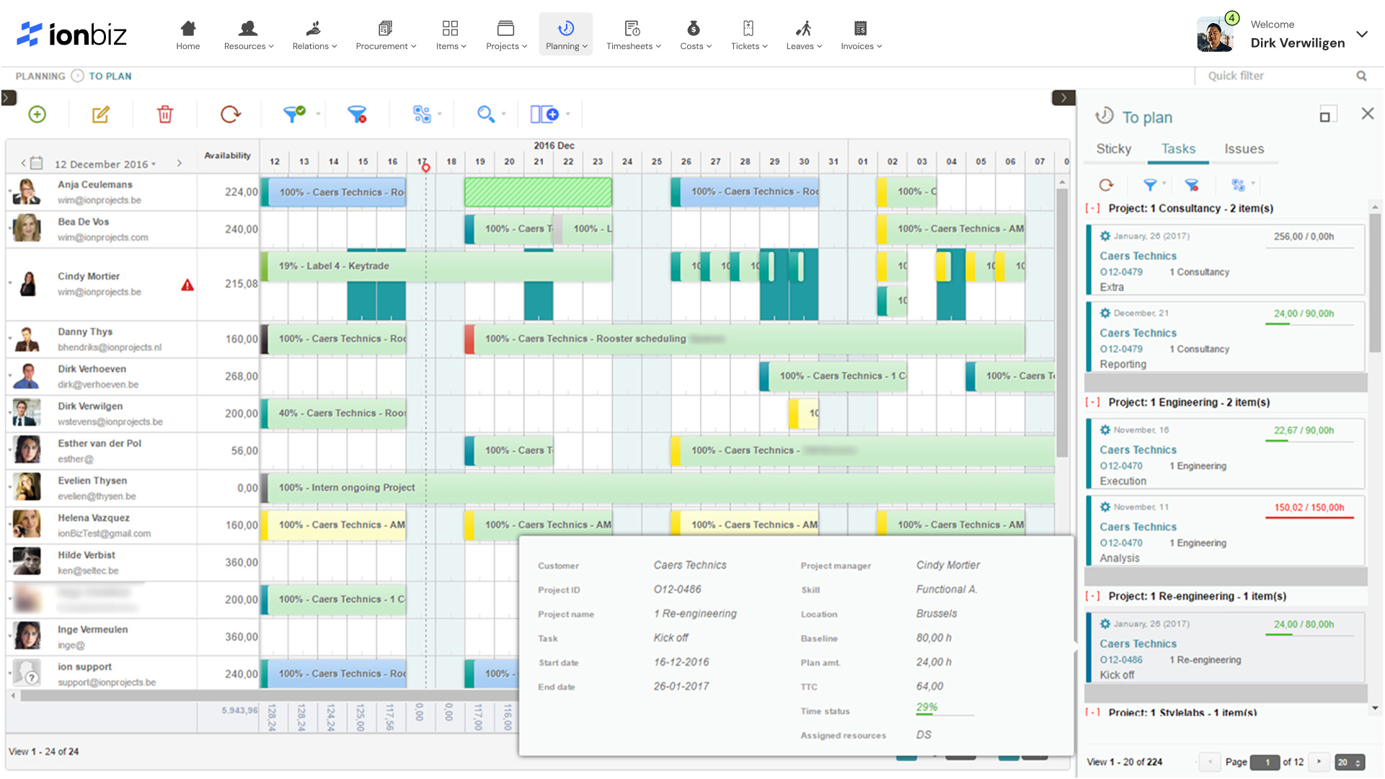Collapse Project: 1 Consultancy group
This screenshot has height=779, width=1385.
tap(1093, 208)
